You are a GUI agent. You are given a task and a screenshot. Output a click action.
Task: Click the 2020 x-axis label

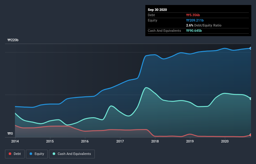pyautogui.click(x=225, y=141)
